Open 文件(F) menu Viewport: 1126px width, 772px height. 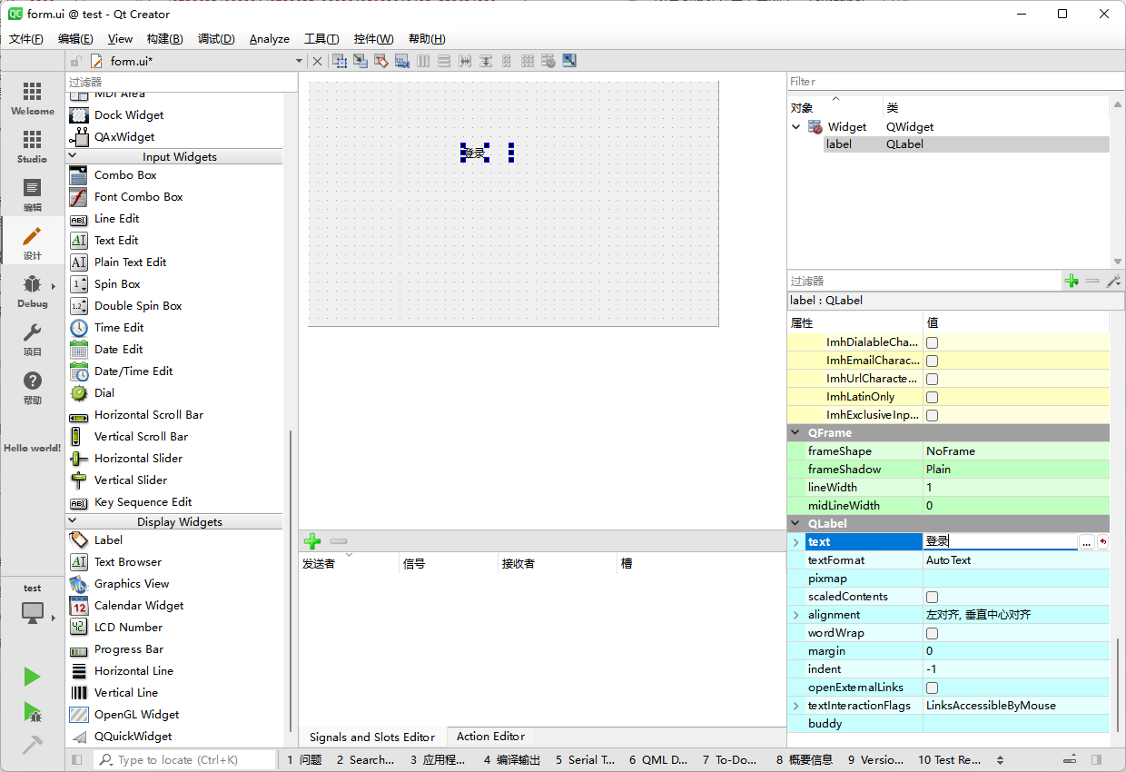(26, 39)
